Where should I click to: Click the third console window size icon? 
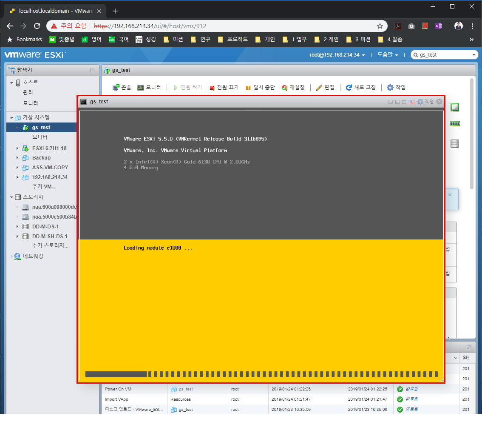404,102
